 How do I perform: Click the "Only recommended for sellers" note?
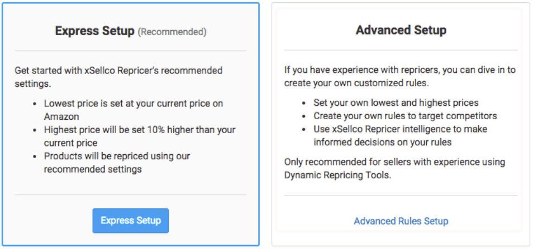coord(394,168)
